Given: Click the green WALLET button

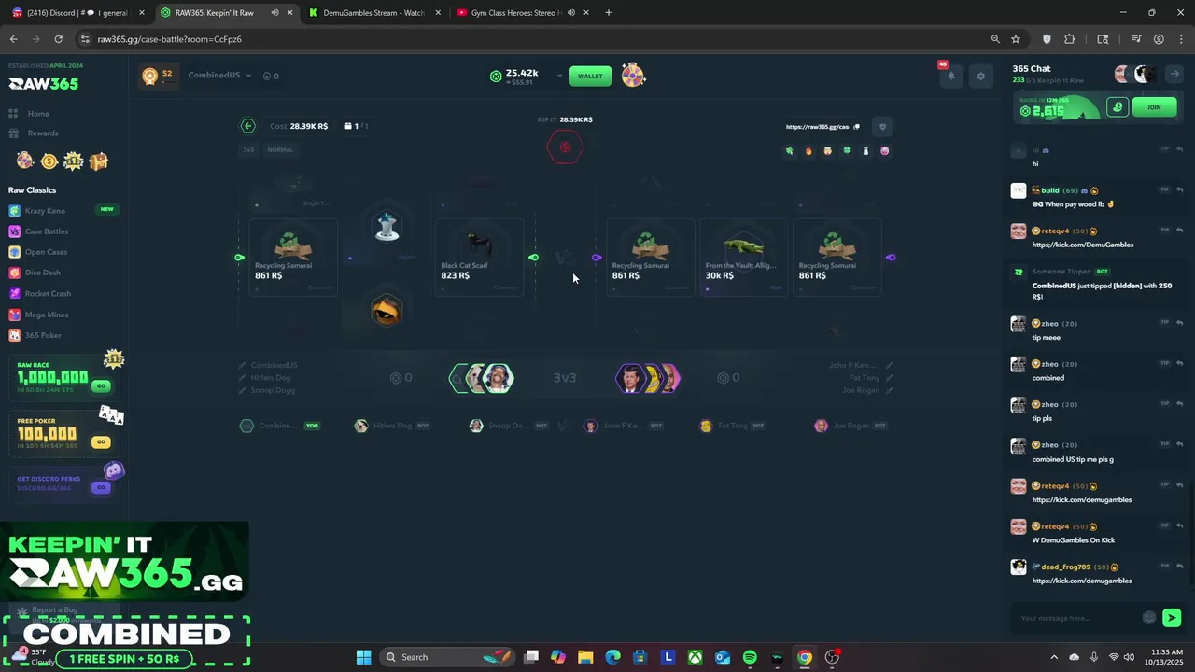Looking at the screenshot, I should coord(590,76).
